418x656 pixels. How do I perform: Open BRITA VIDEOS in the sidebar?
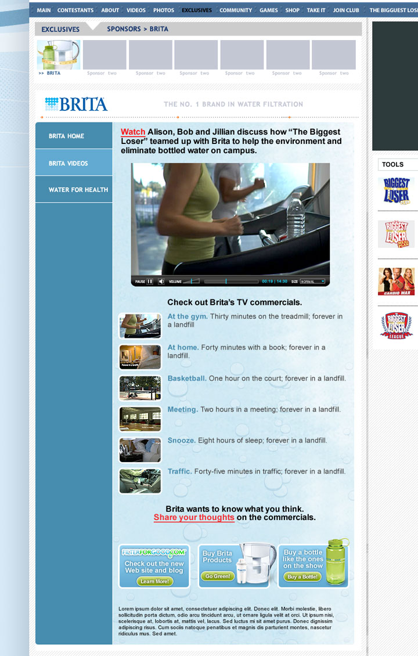(74, 163)
